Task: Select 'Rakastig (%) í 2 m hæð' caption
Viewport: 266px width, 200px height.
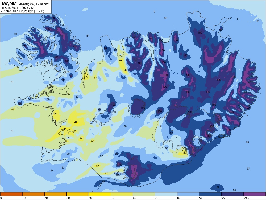Action: [x=34, y=4]
